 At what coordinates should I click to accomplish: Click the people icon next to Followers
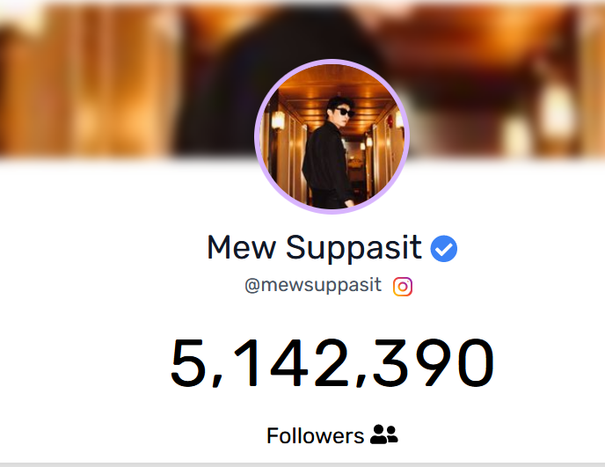384,434
